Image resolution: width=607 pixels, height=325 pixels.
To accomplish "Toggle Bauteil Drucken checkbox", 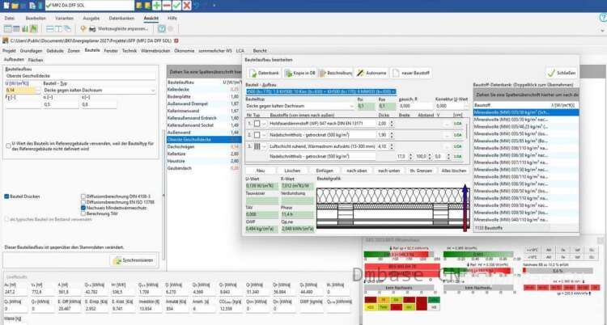I will click(x=6, y=196).
